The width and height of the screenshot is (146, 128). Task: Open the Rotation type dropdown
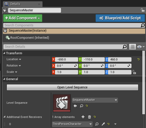20,66
